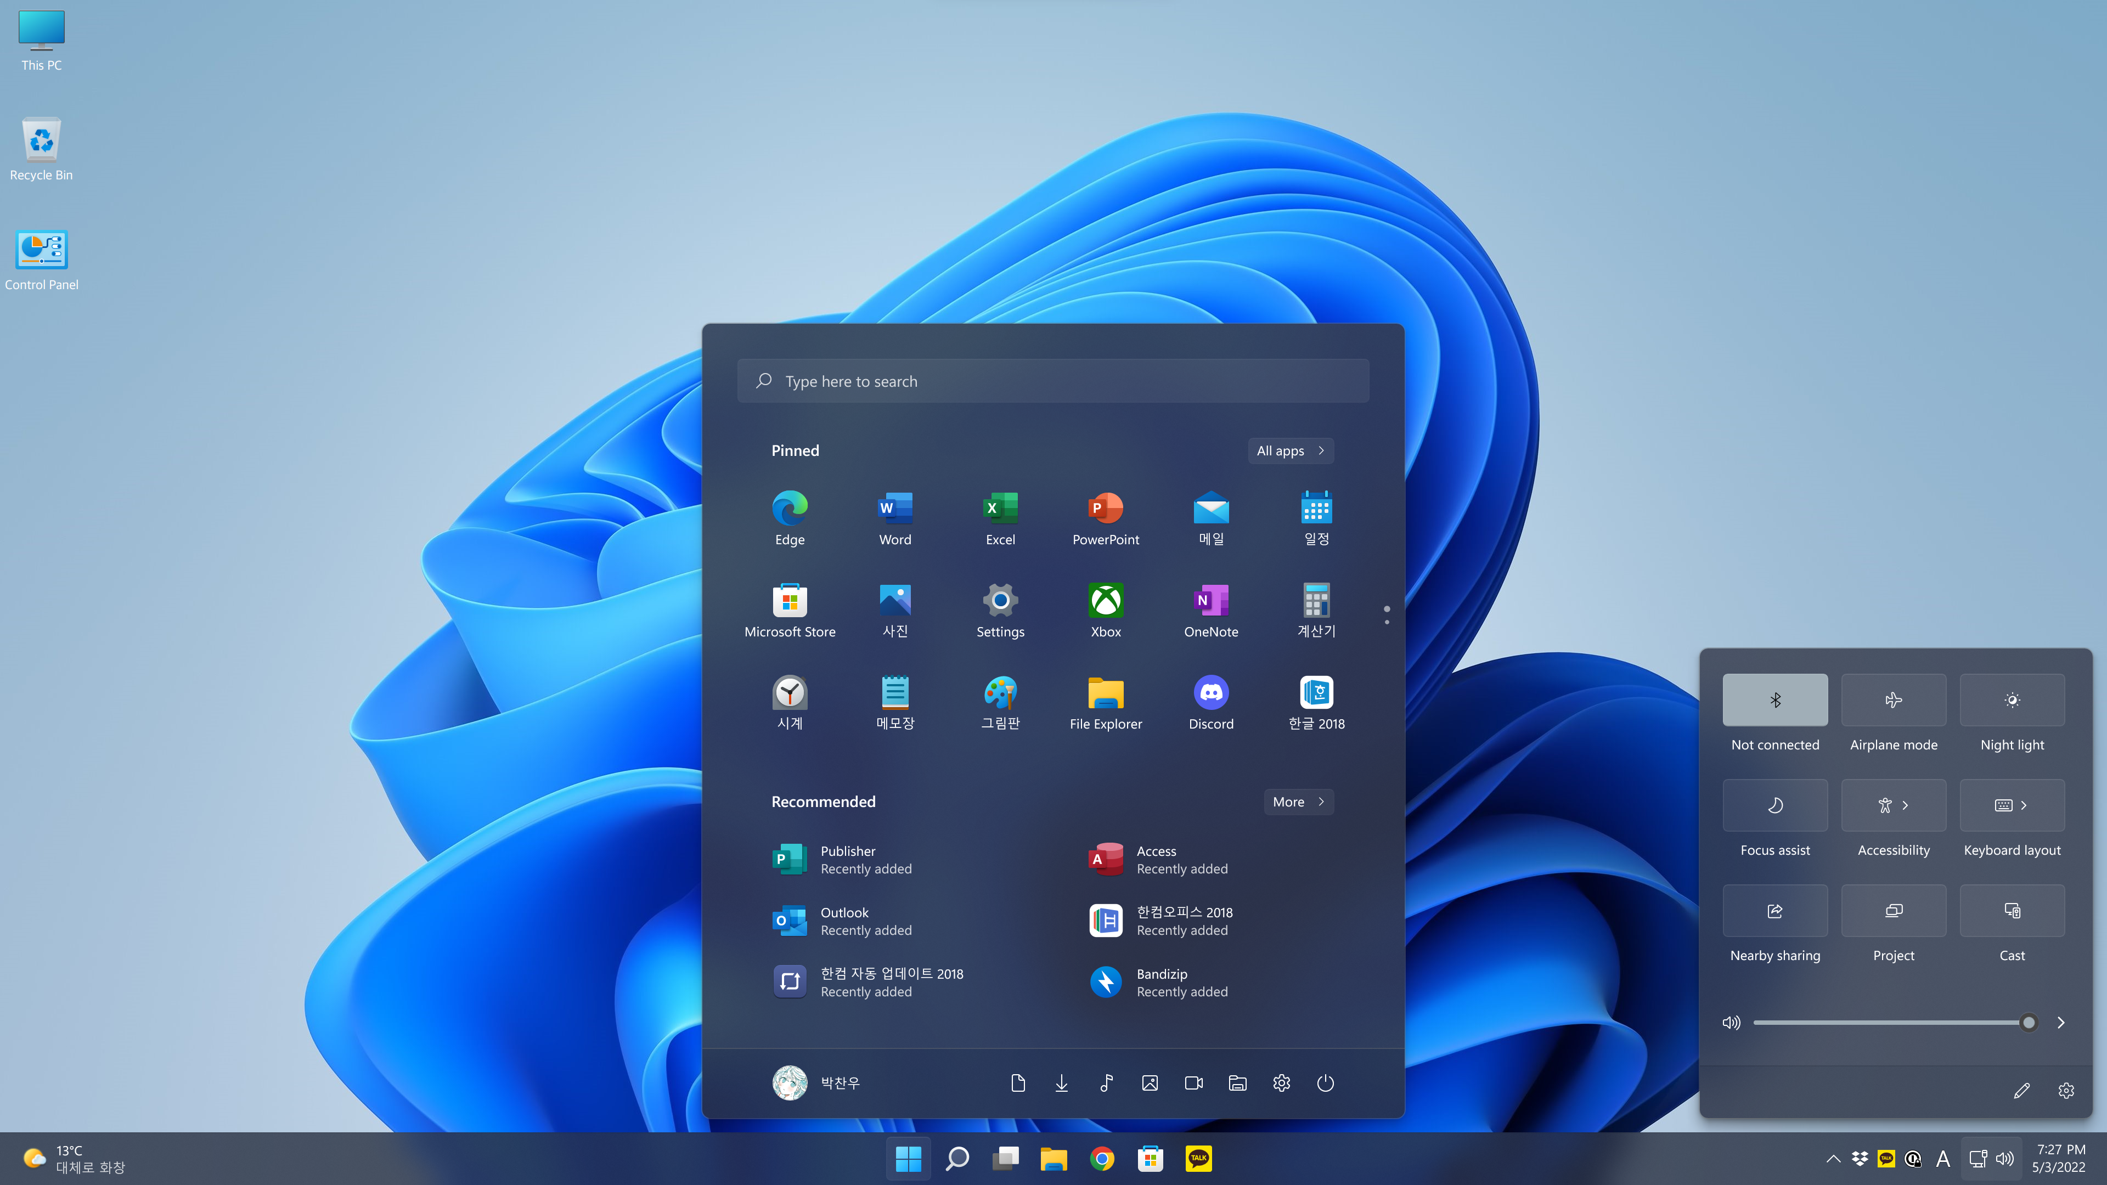The image size is (2107, 1185).
Task: Open pinned Settings app
Action: [x=1000, y=611]
